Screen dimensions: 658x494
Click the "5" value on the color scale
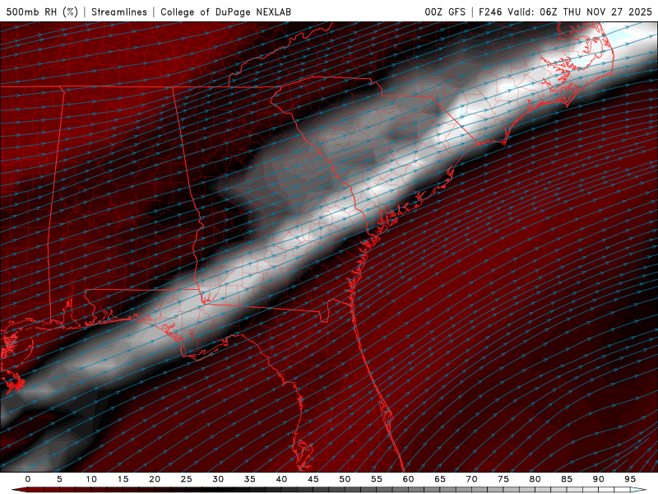tap(59, 479)
